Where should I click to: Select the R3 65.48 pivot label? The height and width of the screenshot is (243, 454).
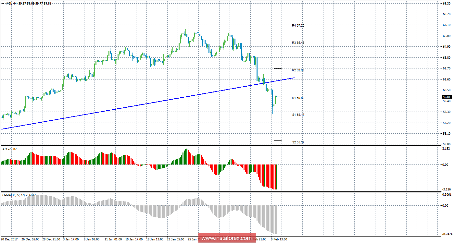(298, 43)
